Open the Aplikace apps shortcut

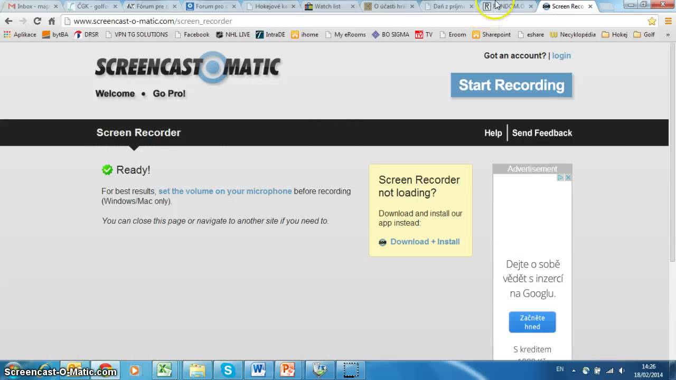[x=20, y=35]
